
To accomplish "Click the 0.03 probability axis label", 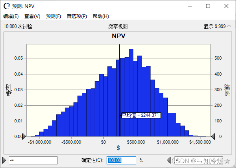I will tap(18, 90).
